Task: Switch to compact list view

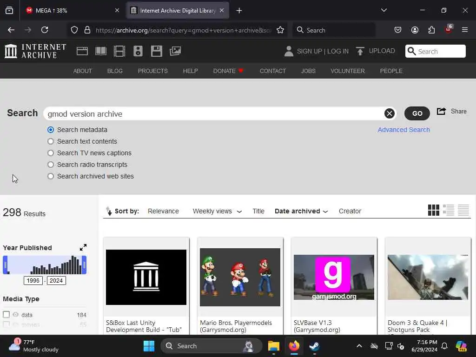Action: [x=463, y=210]
